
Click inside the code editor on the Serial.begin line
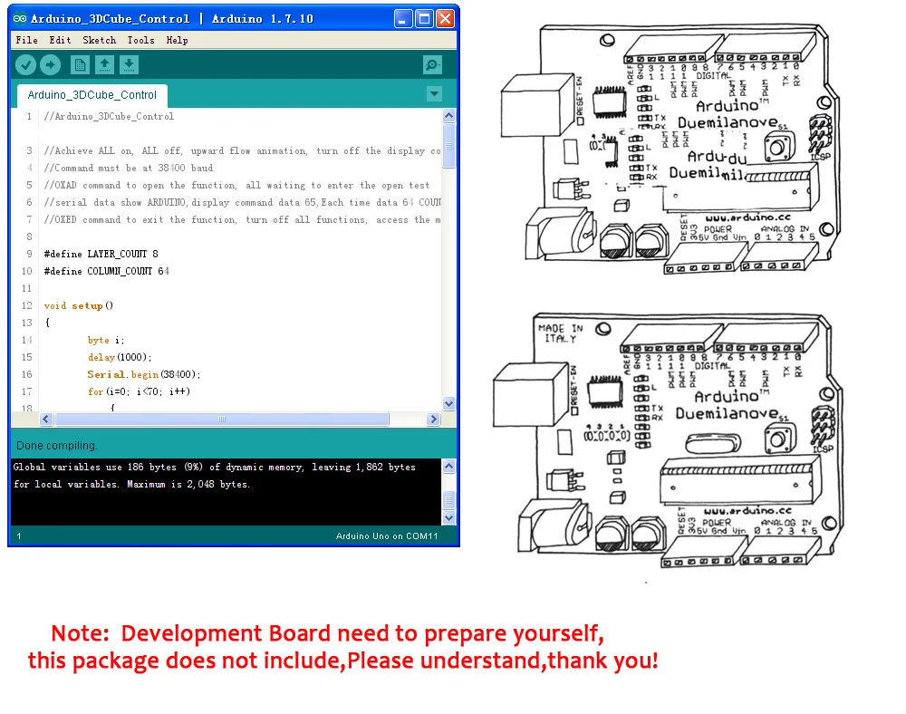tap(145, 374)
